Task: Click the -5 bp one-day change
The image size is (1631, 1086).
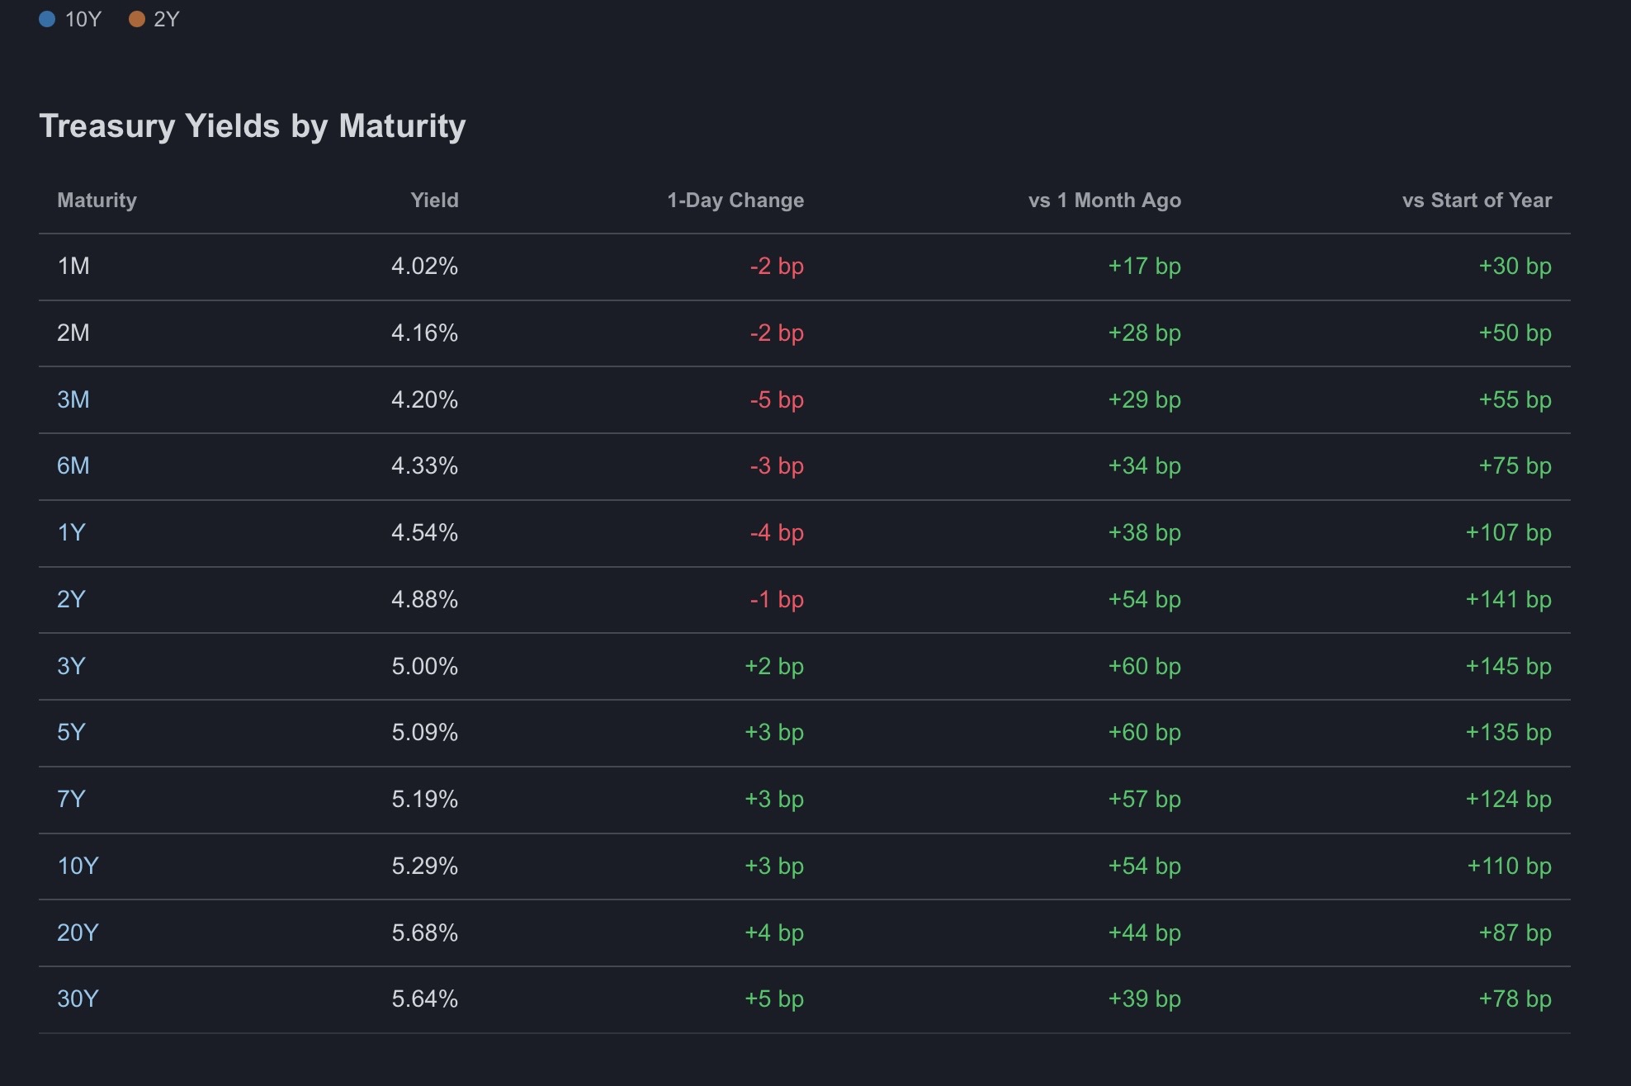Action: pos(777,400)
